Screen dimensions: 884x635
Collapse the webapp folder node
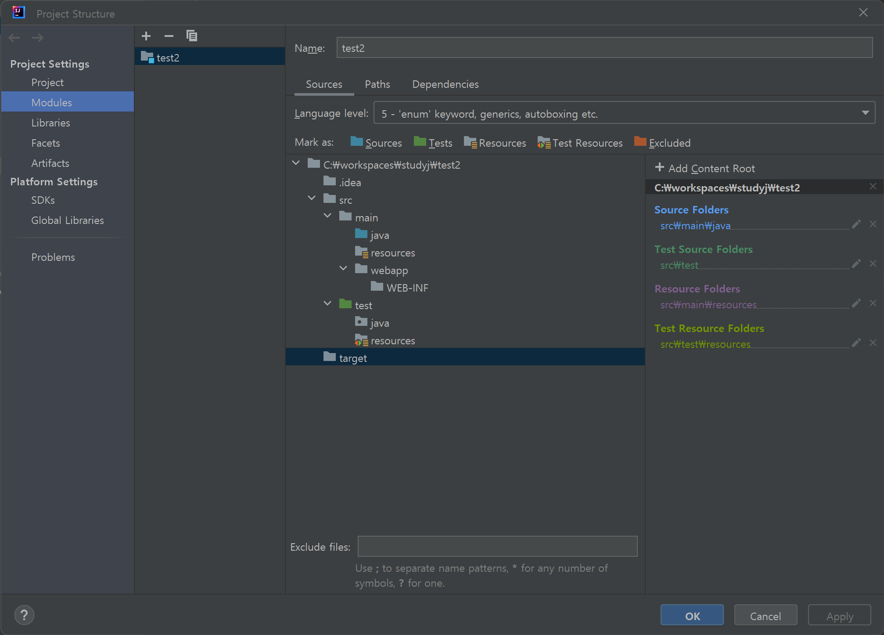coord(343,268)
